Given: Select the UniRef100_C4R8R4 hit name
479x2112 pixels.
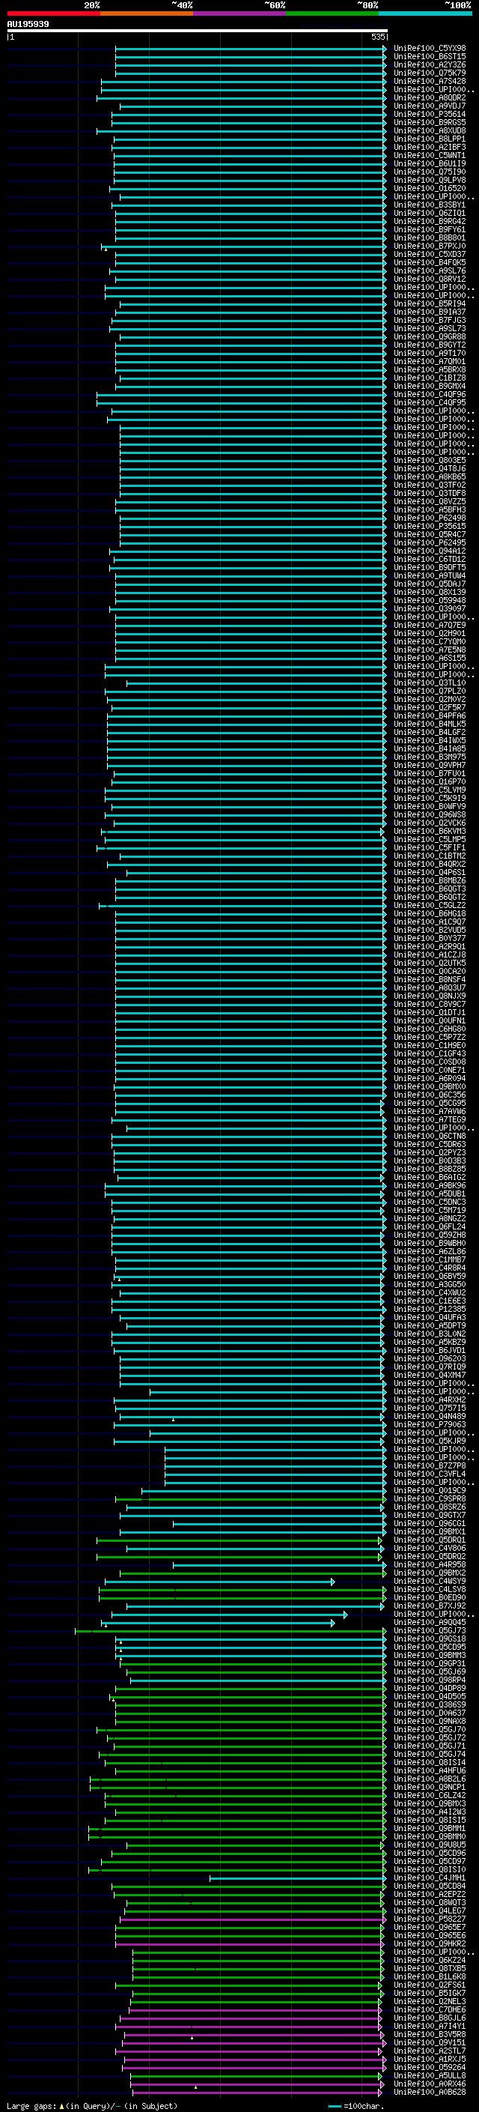Looking at the screenshot, I should (430, 1268).
